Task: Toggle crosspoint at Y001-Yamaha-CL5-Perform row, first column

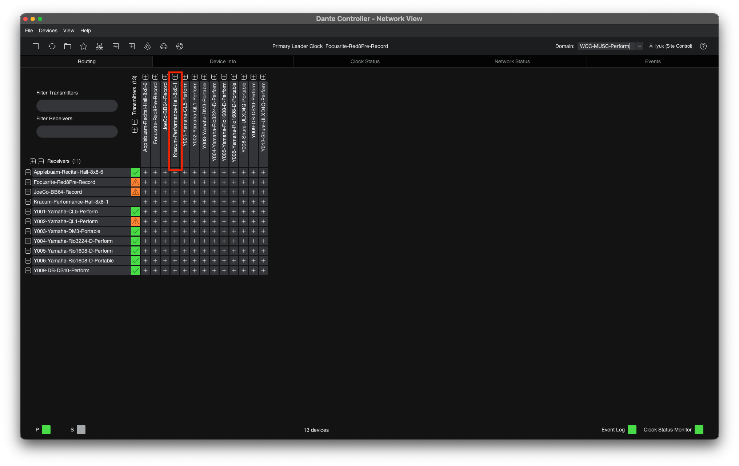Action: (145, 212)
